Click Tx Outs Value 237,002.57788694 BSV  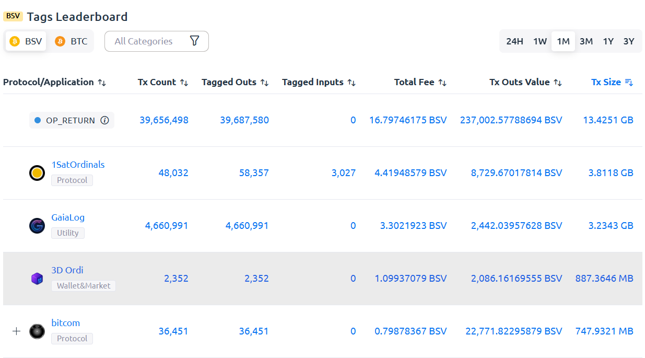[x=511, y=120]
